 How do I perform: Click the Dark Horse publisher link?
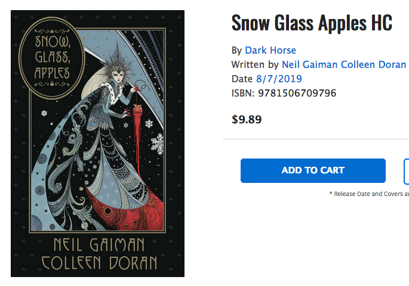pos(270,50)
